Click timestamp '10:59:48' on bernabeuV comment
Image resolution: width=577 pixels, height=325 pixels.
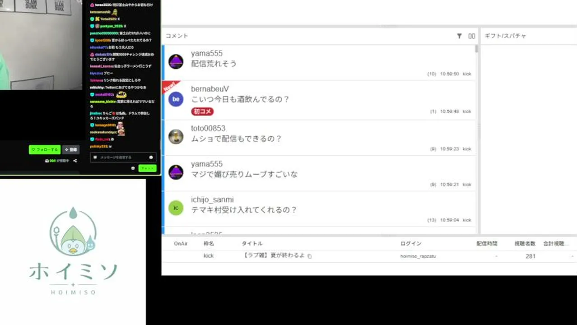[x=450, y=111]
